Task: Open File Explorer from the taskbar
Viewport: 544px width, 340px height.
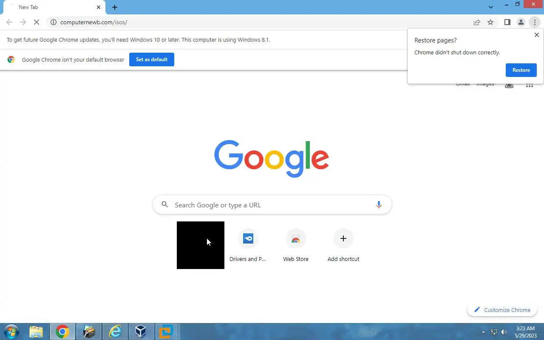Action: (36, 331)
